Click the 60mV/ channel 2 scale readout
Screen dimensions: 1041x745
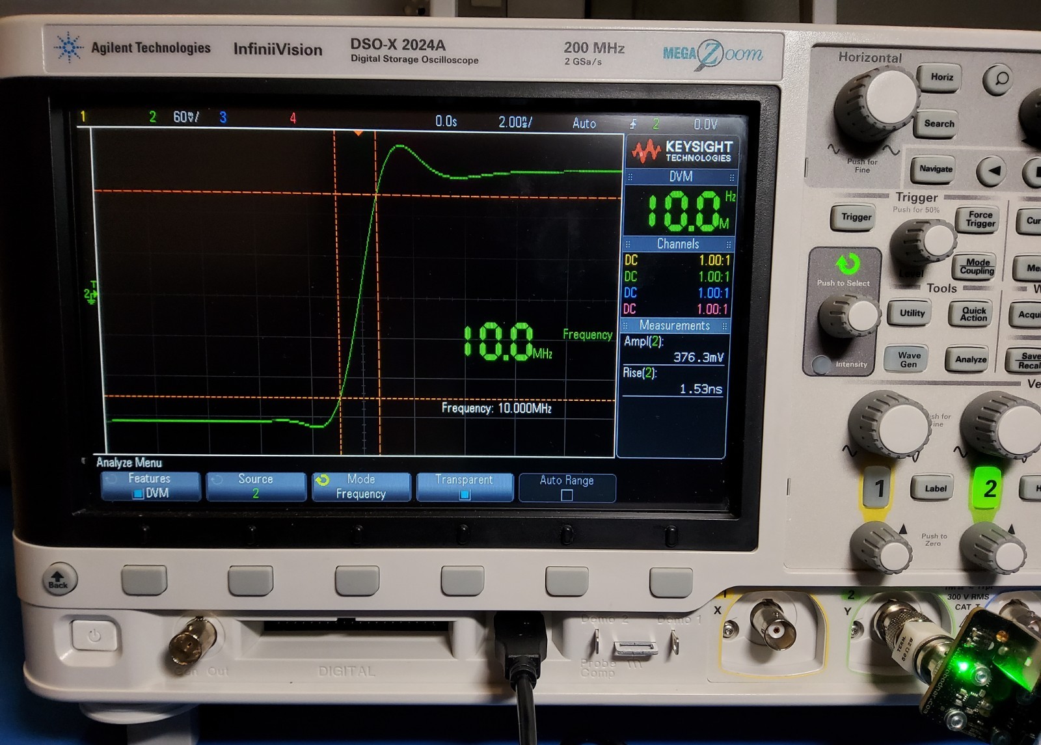click(186, 117)
